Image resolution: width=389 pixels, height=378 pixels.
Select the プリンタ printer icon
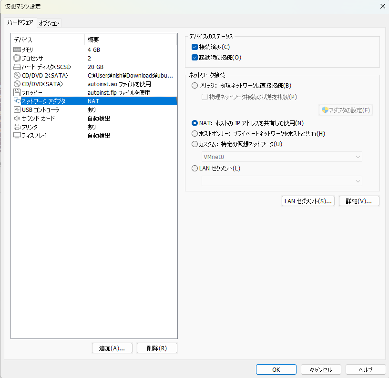(x=17, y=127)
